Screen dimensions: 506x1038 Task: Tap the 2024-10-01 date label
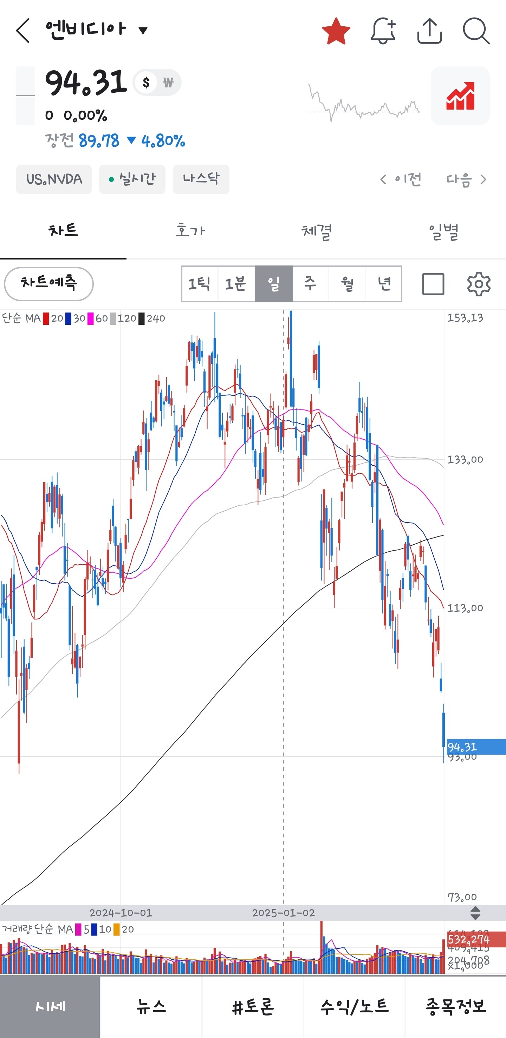click(x=121, y=913)
